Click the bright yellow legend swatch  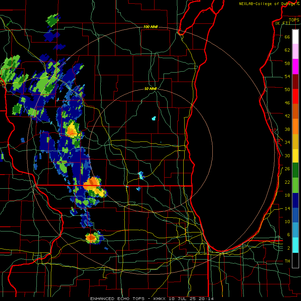(x=295, y=156)
